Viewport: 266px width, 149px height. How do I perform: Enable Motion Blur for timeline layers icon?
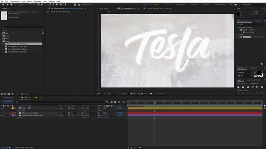click(x=119, y=102)
